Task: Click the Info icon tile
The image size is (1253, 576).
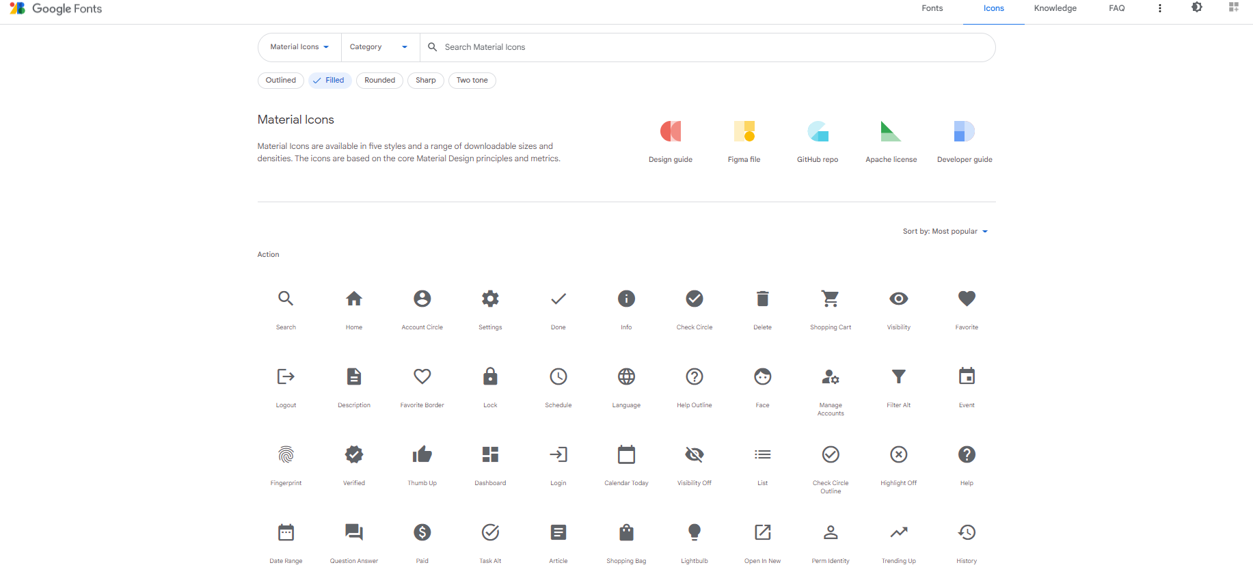Action: click(626, 299)
